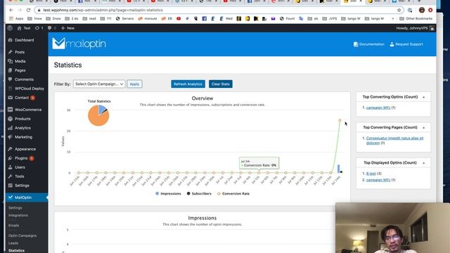Open Marketing megaphone icon in sidebar
450x253 pixels.
click(x=11, y=137)
